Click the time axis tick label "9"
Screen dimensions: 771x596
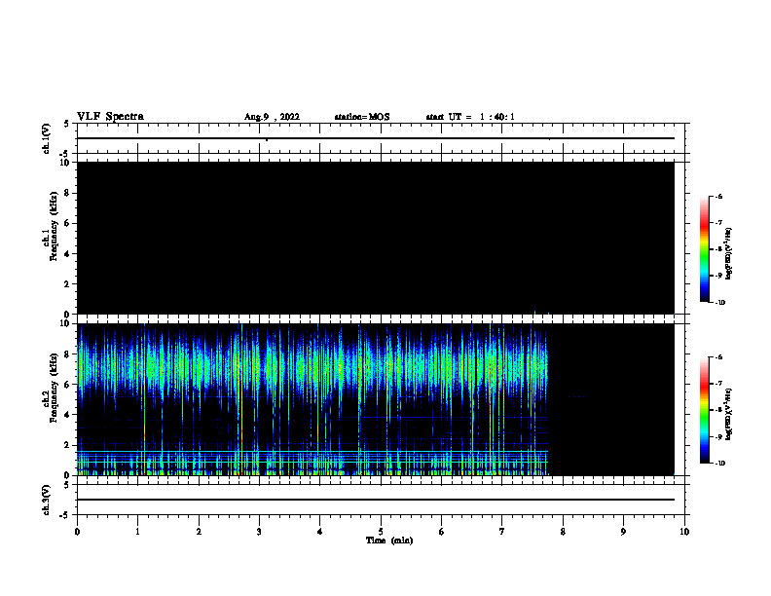tap(623, 532)
